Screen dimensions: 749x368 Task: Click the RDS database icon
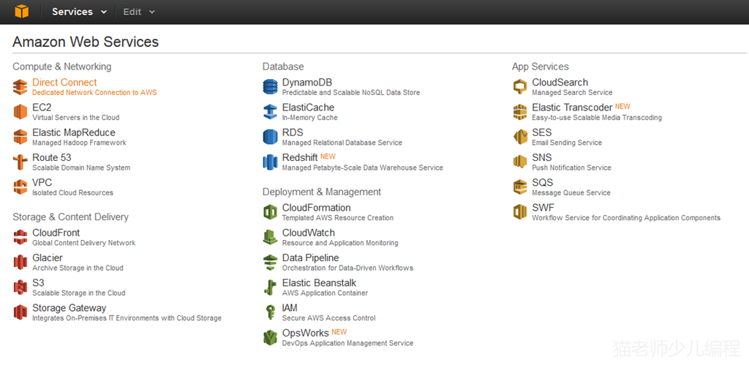271,137
